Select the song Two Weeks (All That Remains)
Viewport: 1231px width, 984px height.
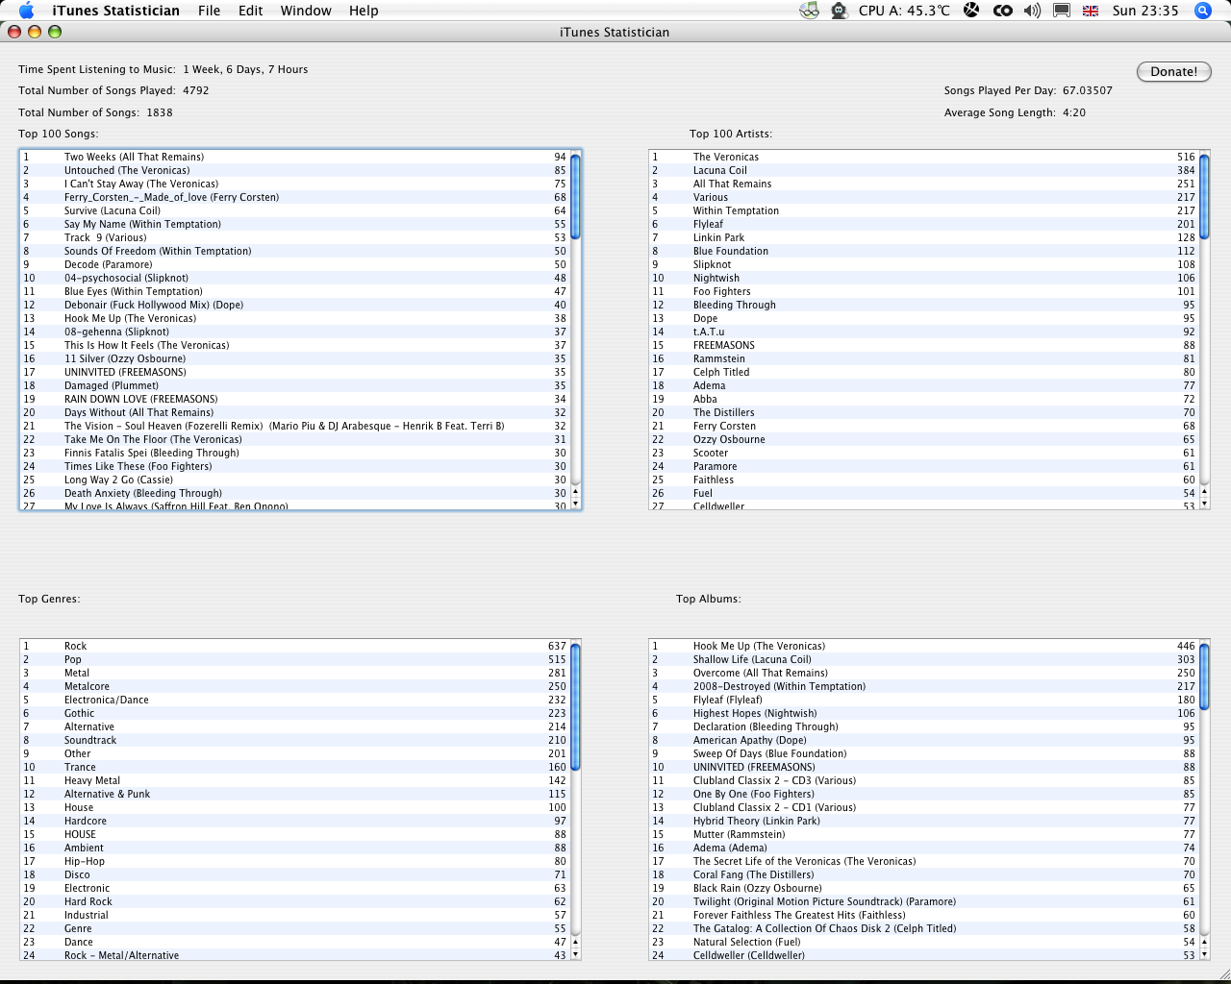[x=295, y=157]
